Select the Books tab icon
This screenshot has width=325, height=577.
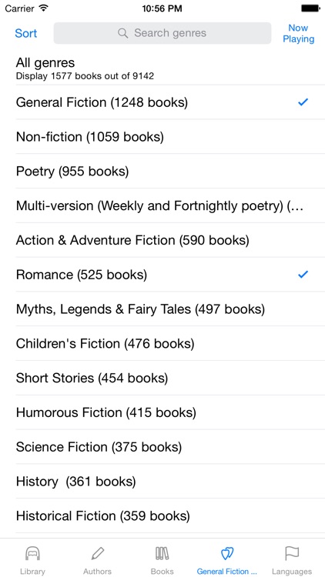(162, 553)
